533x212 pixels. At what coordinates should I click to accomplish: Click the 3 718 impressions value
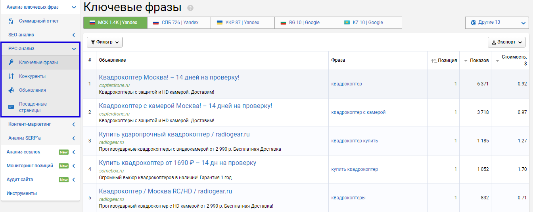pyautogui.click(x=483, y=112)
